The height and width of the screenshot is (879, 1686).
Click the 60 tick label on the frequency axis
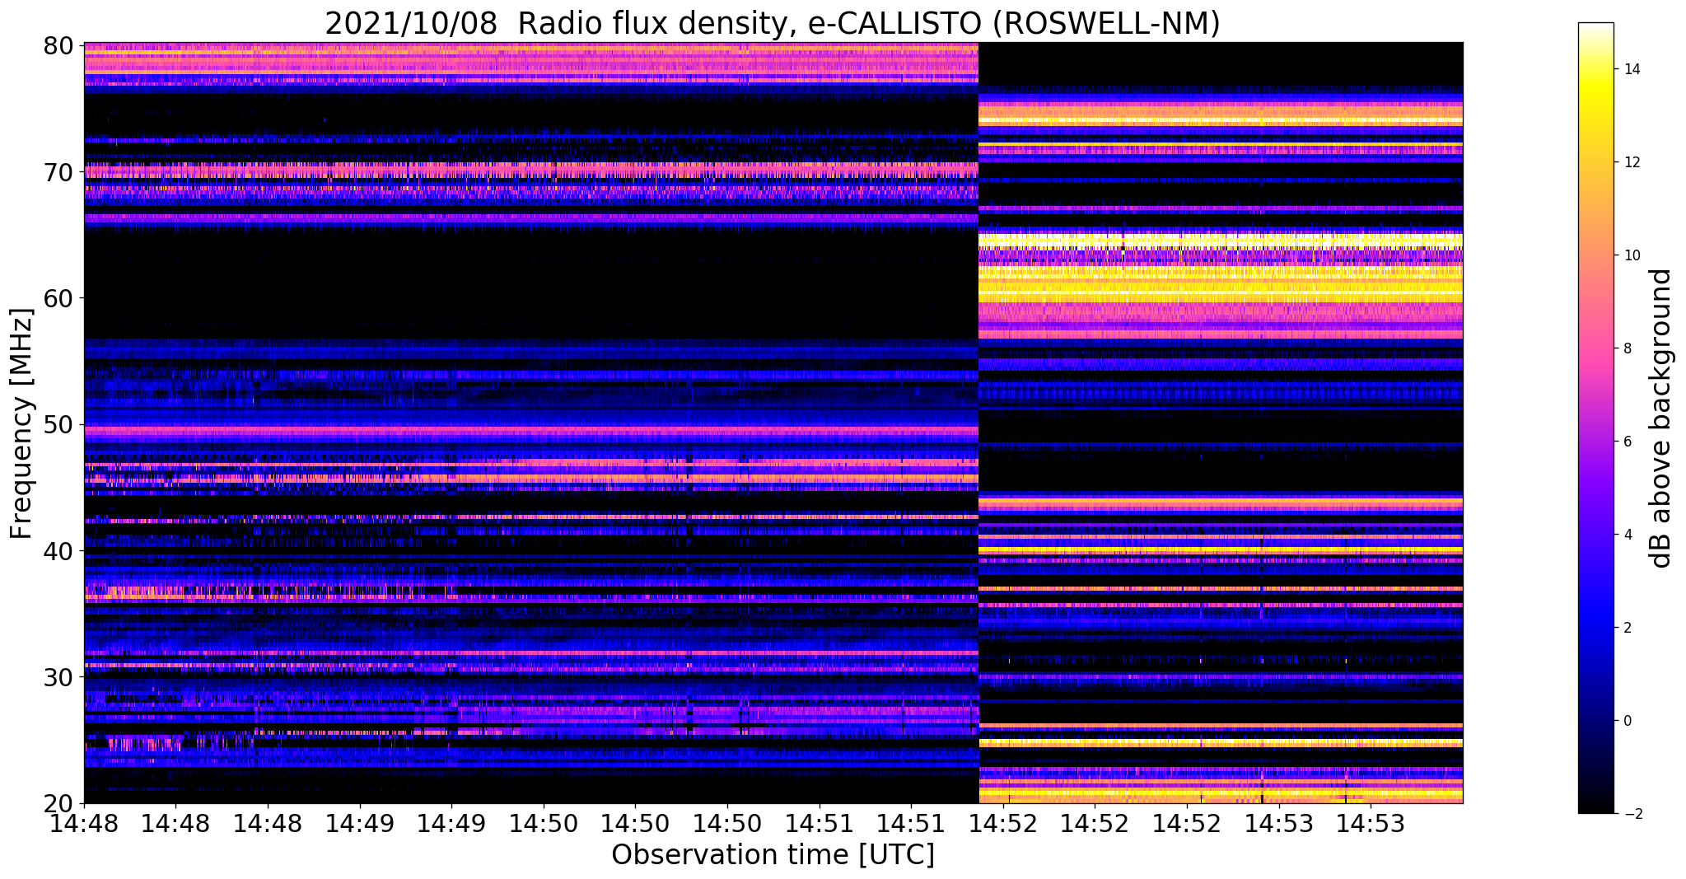57,298
